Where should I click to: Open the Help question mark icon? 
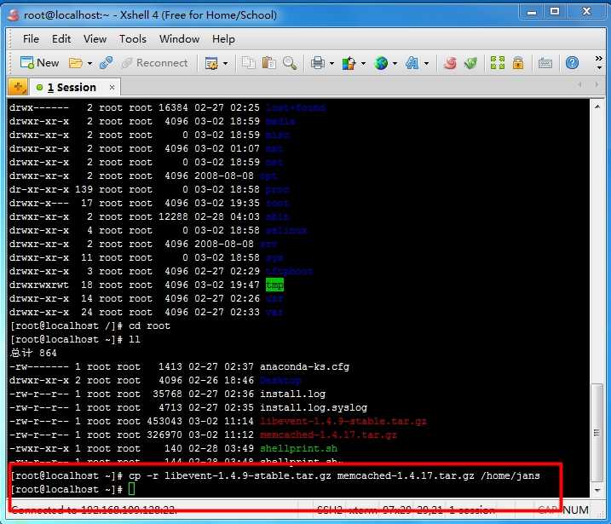pyautogui.click(x=572, y=63)
